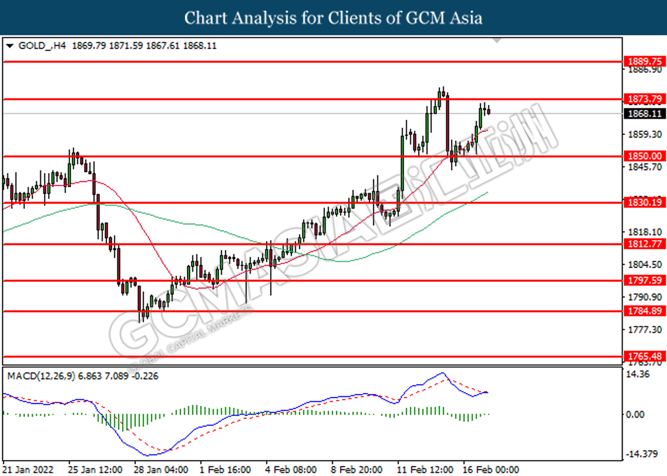This screenshot has height=476, width=667.
Task: Click the 25 Jan 12:00 time label
Action: 95,470
